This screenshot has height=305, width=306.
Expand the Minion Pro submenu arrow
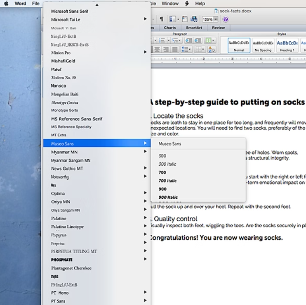(145, 52)
